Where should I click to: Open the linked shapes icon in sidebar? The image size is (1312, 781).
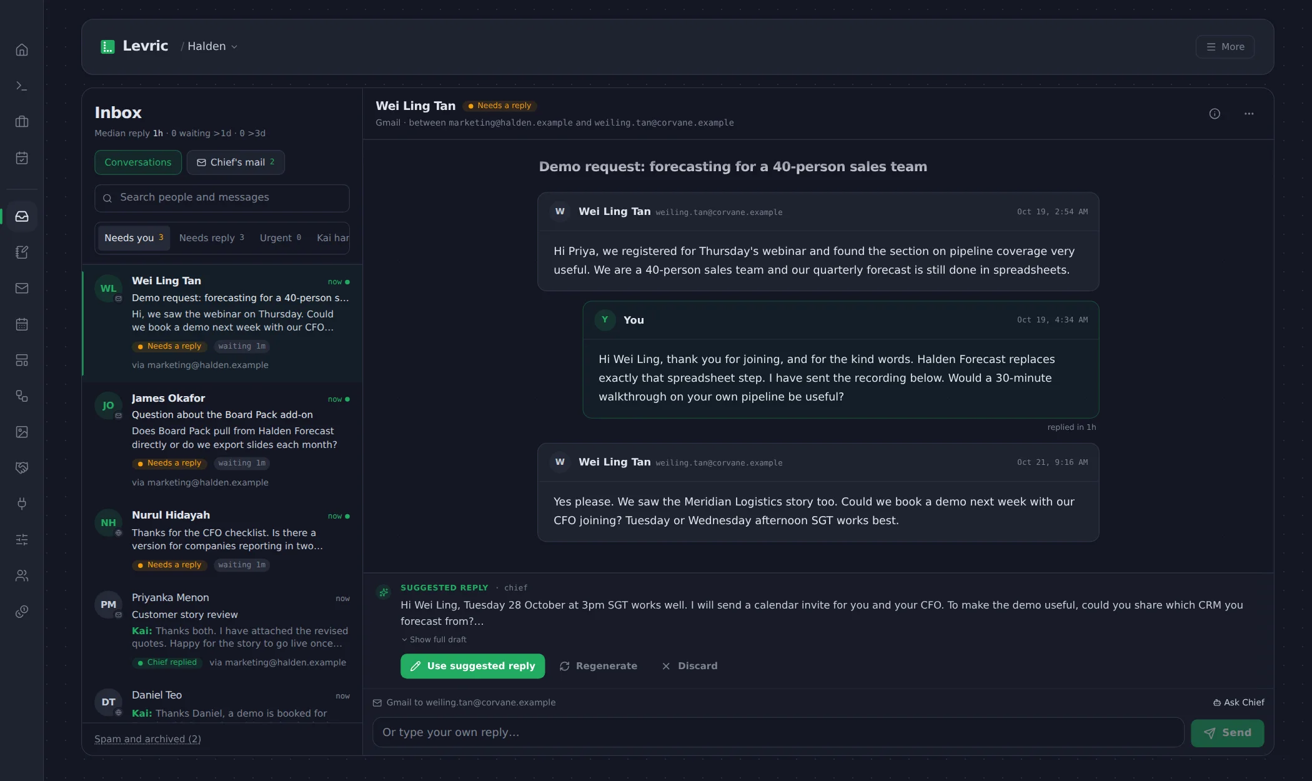[22, 396]
